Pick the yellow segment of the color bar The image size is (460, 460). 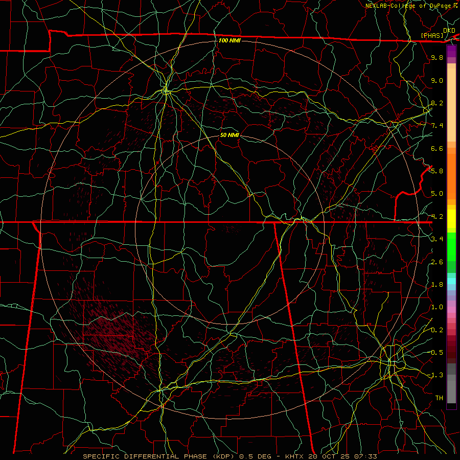tap(451, 219)
